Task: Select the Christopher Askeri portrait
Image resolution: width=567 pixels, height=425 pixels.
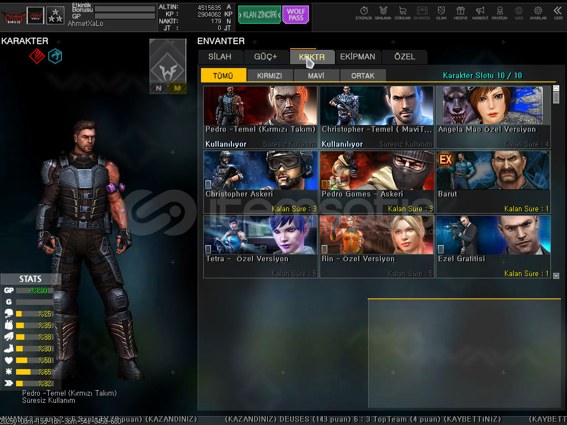Action: [260, 170]
